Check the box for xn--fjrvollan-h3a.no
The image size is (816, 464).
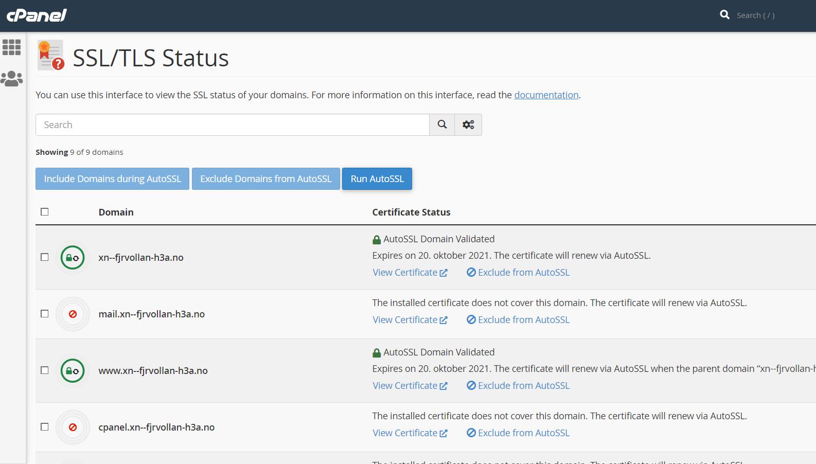click(x=45, y=257)
